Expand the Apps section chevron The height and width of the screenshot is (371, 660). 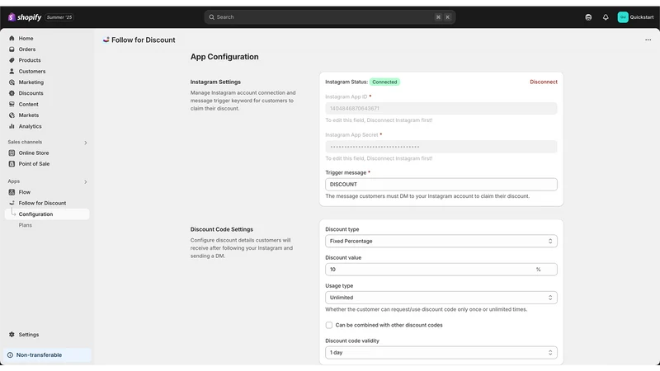point(86,181)
